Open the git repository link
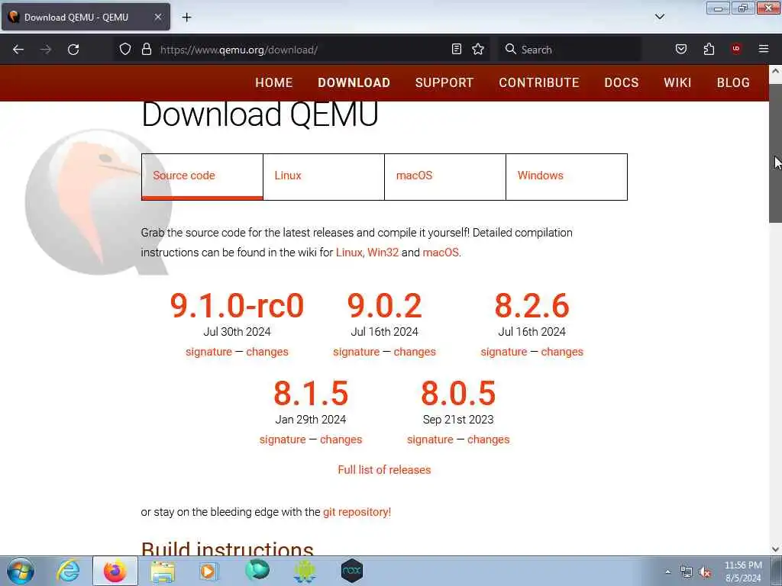Screen dimensions: 782x586 357,512
